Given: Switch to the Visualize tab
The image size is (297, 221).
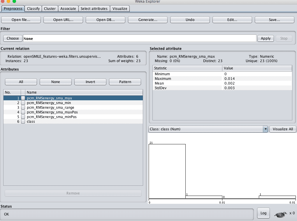Looking at the screenshot, I should tap(120, 9).
